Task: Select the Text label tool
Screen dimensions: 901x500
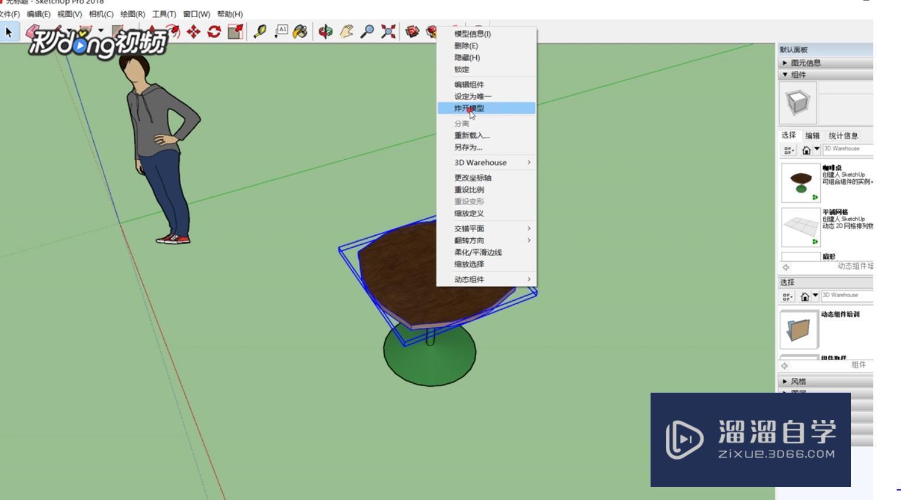Action: pyautogui.click(x=281, y=32)
